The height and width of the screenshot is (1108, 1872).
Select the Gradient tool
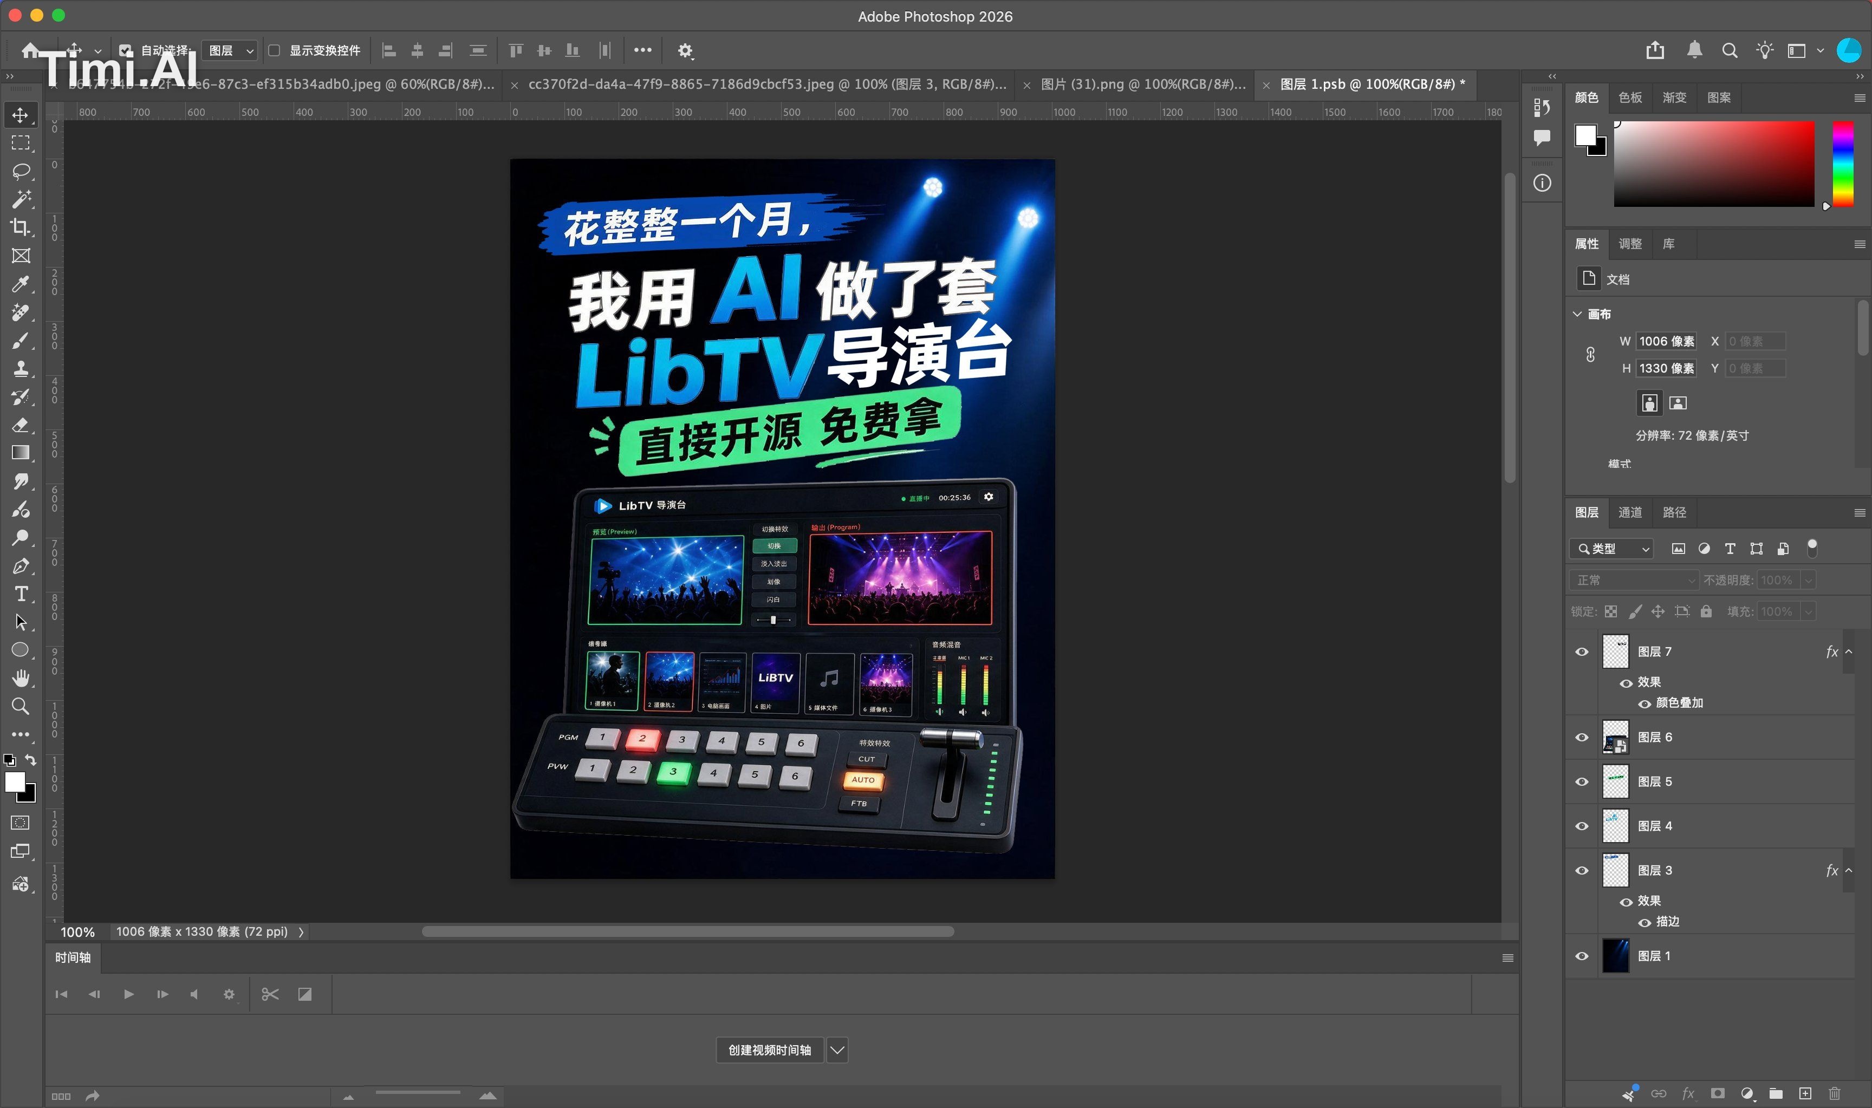pyautogui.click(x=20, y=452)
